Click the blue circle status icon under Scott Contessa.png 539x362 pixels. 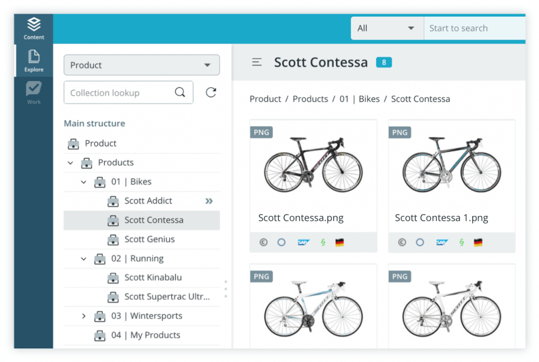[282, 243]
